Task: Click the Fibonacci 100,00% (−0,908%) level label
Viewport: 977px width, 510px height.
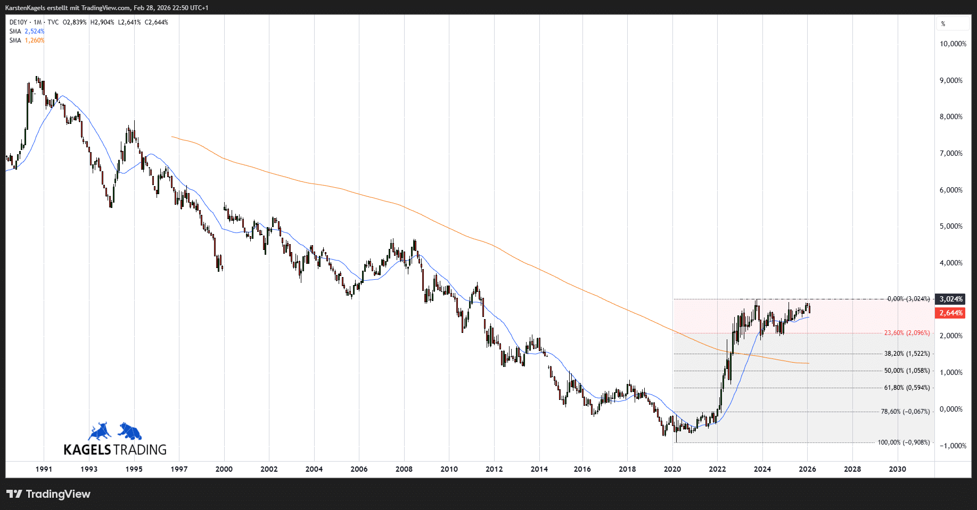Action: click(904, 442)
